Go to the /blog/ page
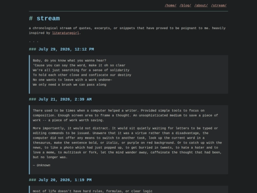The image size is (257, 193). click(185, 5)
